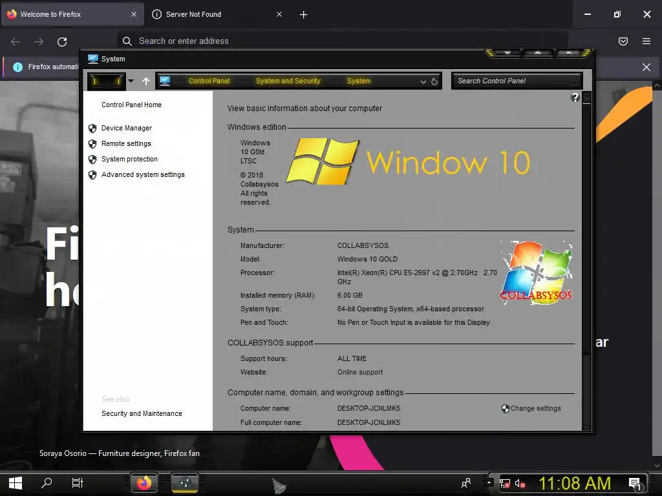This screenshot has height=496, width=662.
Task: Open taskbar Search magnifier
Action: [x=47, y=483]
